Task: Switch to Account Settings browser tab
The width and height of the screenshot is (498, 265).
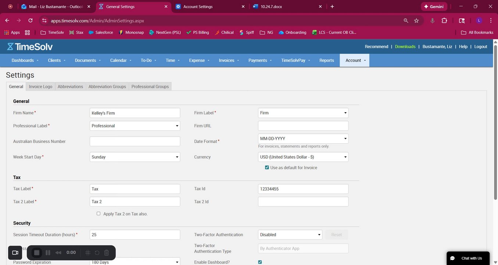Action: pos(209,7)
